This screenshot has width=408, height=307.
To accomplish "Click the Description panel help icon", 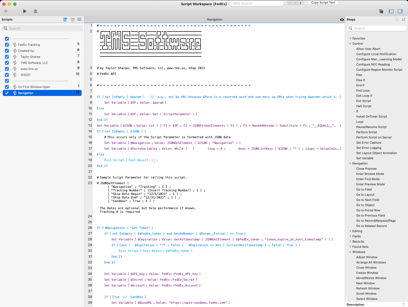I will tap(403, 304).
